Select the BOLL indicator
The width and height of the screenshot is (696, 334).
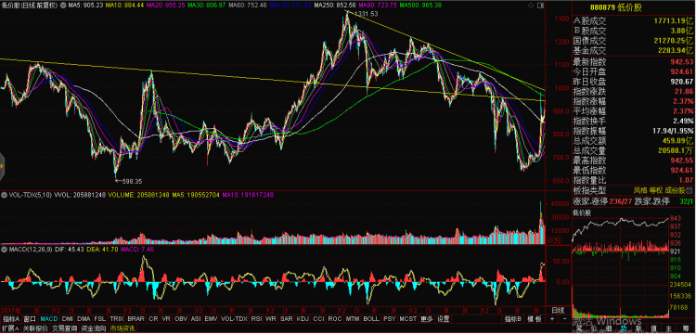(x=370, y=319)
